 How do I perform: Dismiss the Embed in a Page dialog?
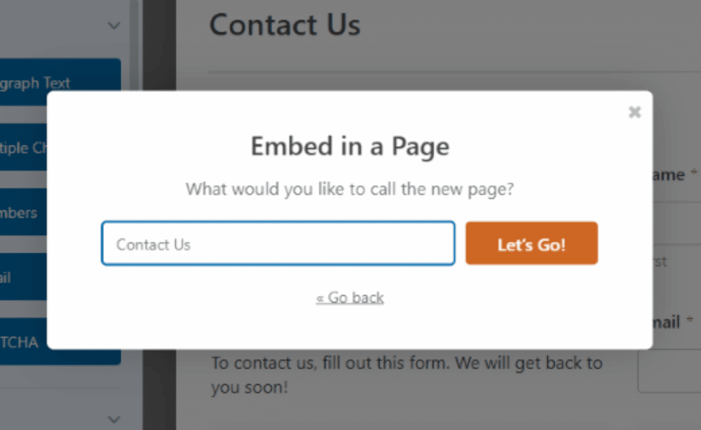(x=635, y=111)
